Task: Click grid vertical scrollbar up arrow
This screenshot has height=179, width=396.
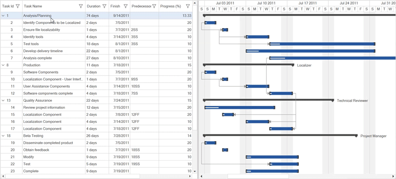Action: tap(194, 3)
